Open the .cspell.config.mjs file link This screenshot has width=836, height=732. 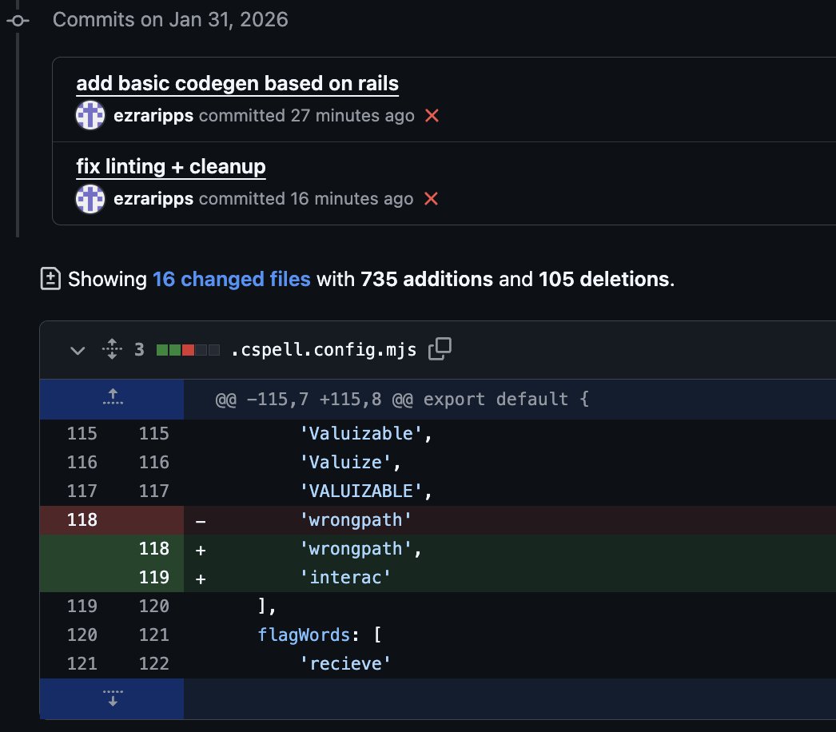coord(323,350)
